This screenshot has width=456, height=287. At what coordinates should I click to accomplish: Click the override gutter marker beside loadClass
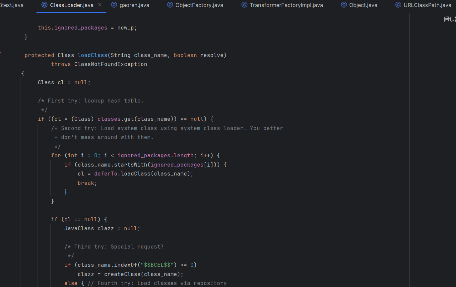pos(1,53)
